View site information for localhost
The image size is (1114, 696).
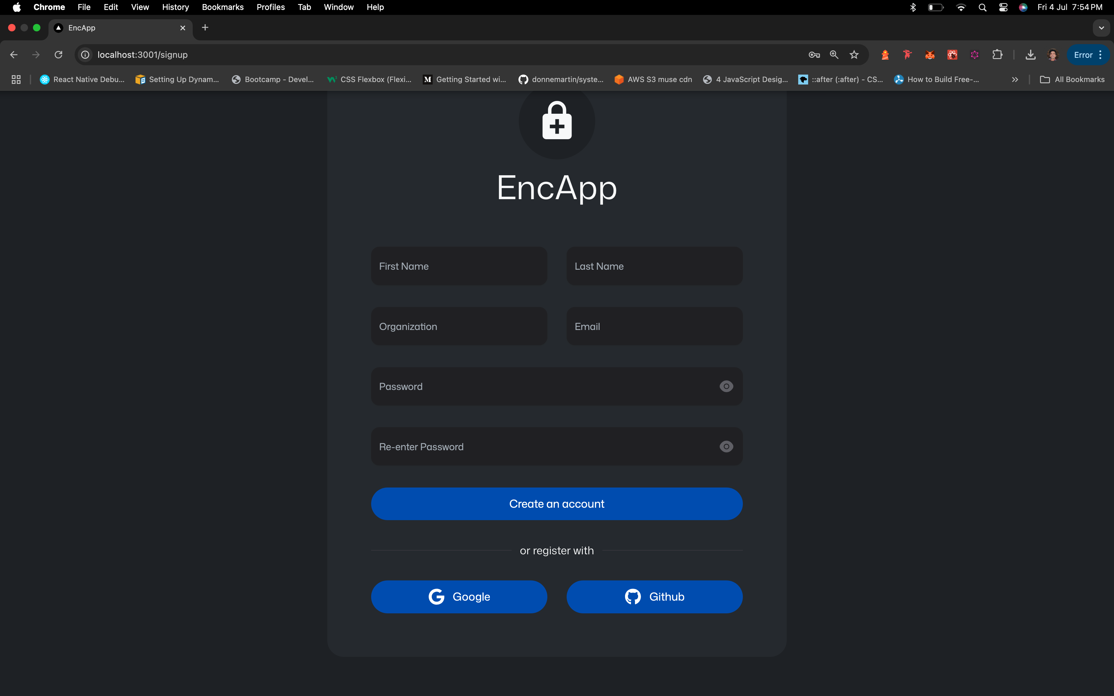tap(85, 55)
